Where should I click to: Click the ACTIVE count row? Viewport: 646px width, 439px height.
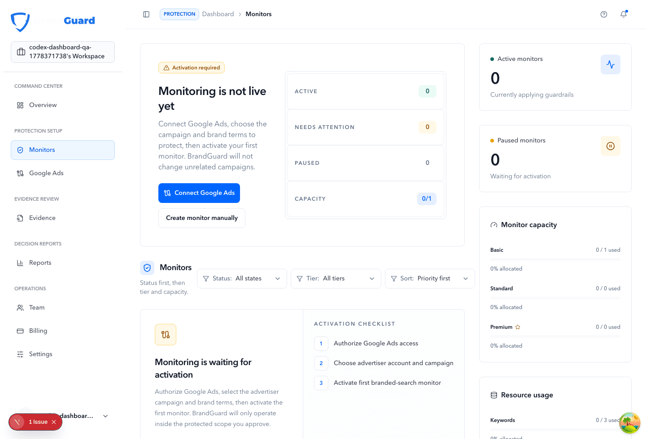click(x=366, y=91)
